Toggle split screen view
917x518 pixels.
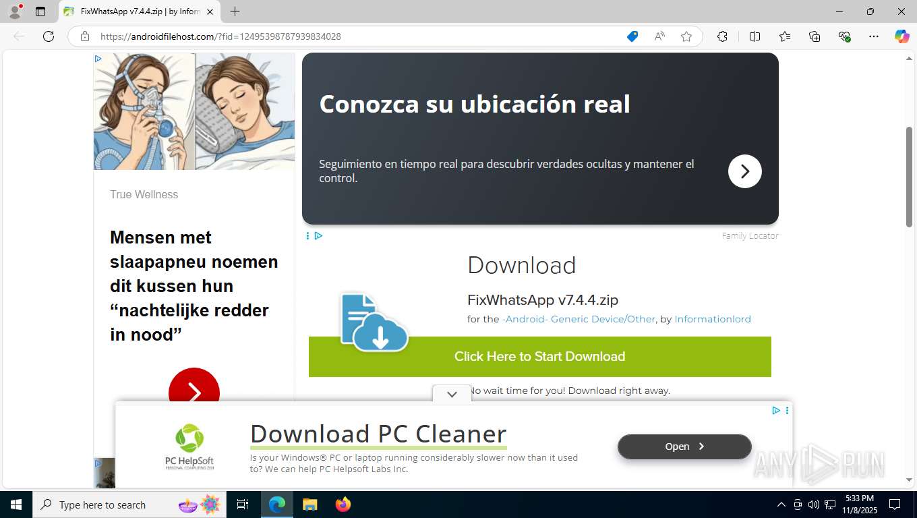point(755,36)
